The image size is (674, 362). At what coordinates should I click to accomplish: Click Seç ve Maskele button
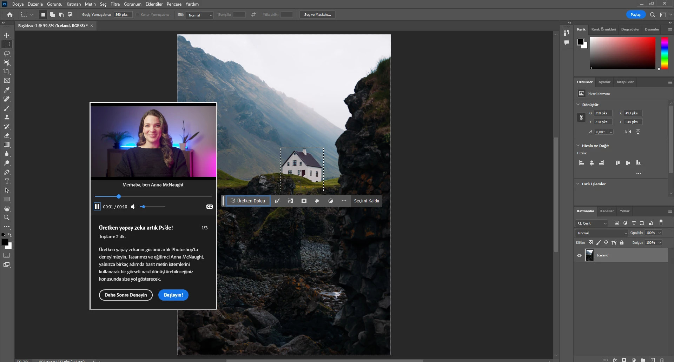click(317, 15)
